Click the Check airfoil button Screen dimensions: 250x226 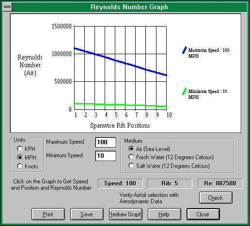[216, 197]
